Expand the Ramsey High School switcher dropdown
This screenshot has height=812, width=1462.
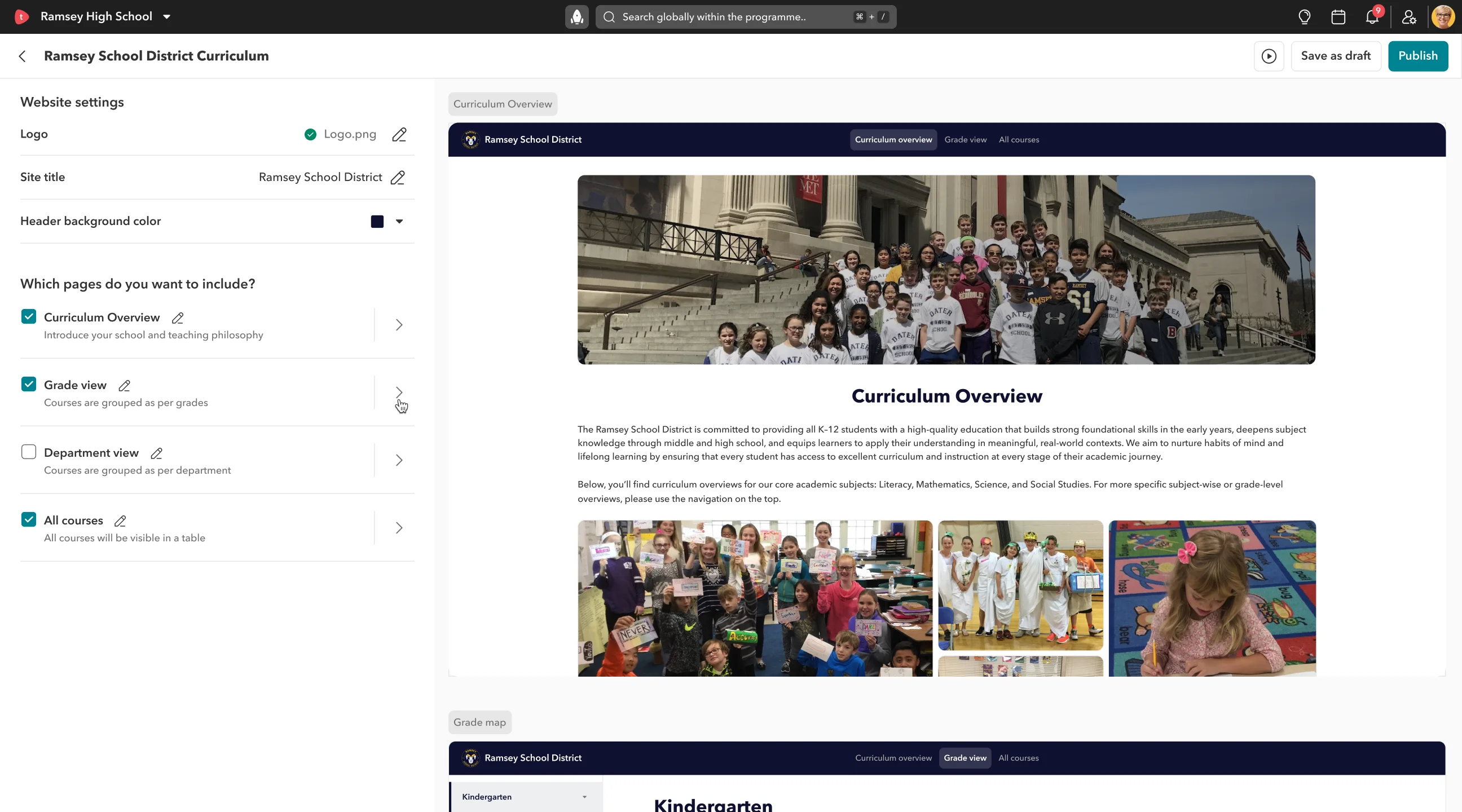click(x=167, y=17)
